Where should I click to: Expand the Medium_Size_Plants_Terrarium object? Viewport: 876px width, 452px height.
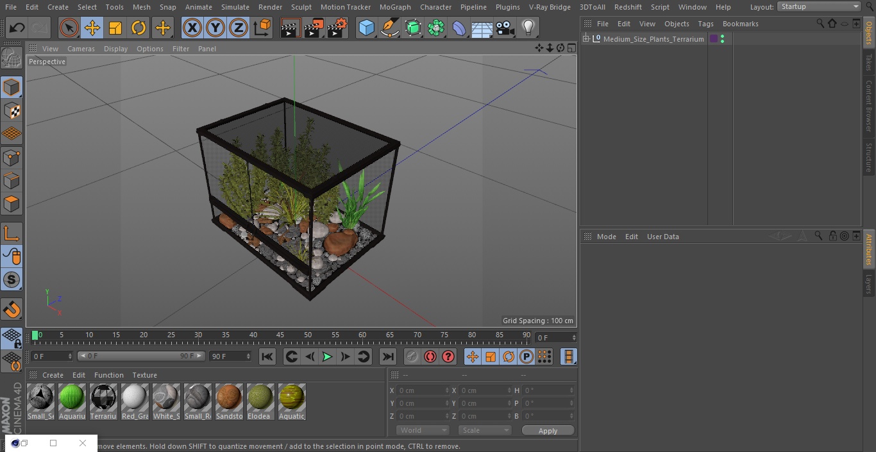click(586, 39)
